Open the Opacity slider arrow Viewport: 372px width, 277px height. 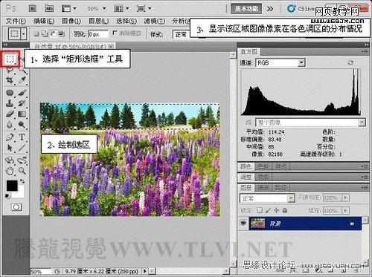point(346,198)
